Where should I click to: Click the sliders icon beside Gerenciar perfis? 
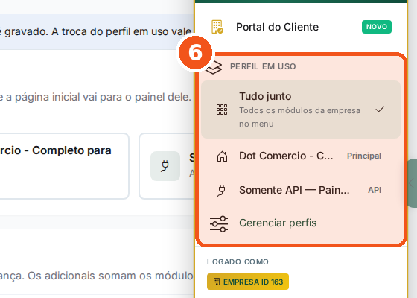(219, 224)
